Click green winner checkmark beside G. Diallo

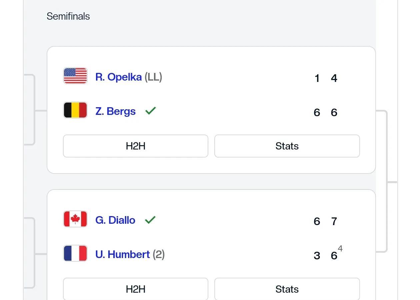point(150,220)
